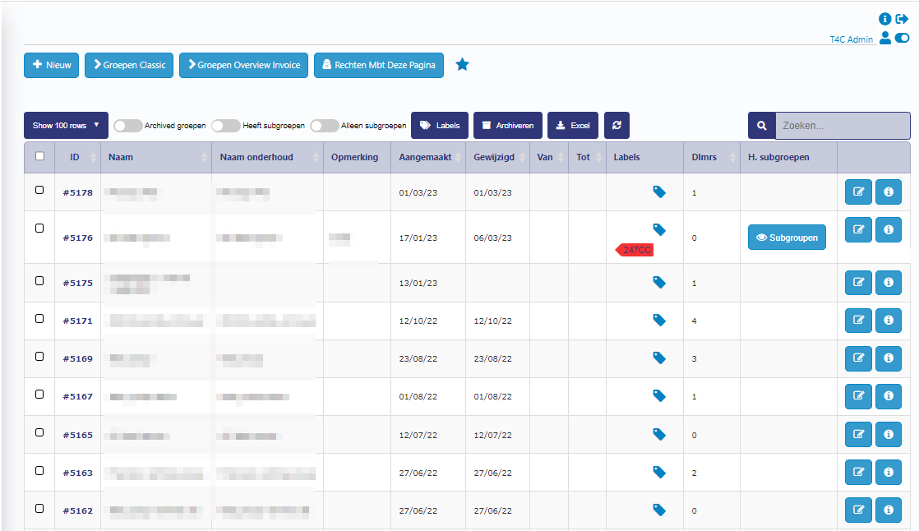Tick the checkbox for row #5169
919x531 pixels.
point(39,356)
